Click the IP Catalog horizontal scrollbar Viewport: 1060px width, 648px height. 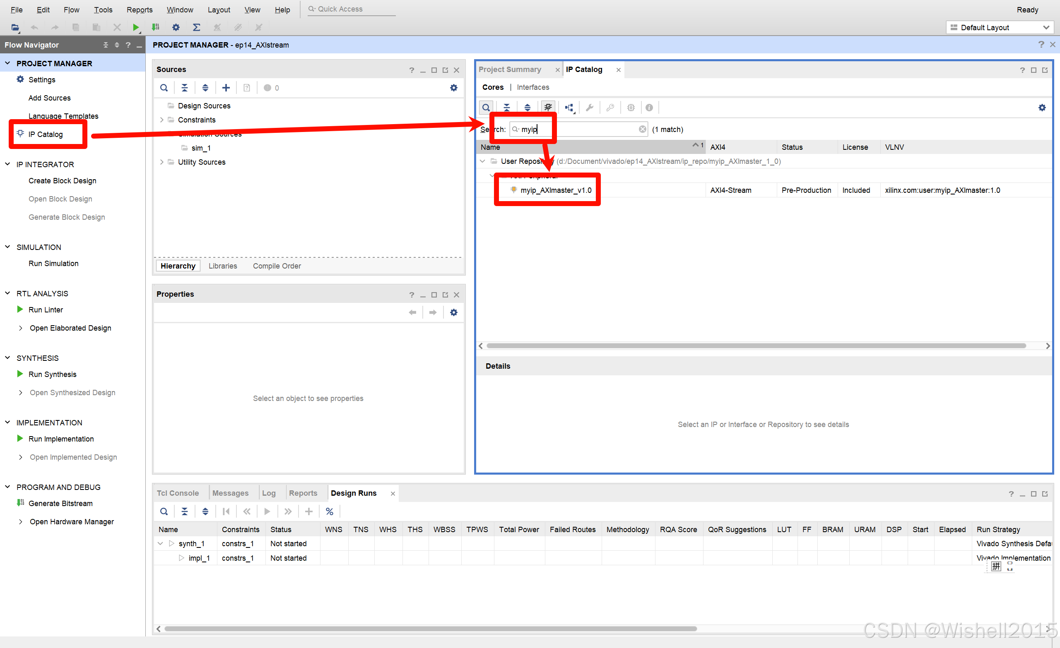click(756, 346)
